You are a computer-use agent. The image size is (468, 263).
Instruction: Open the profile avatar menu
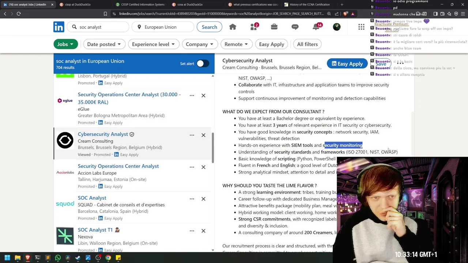337,27
